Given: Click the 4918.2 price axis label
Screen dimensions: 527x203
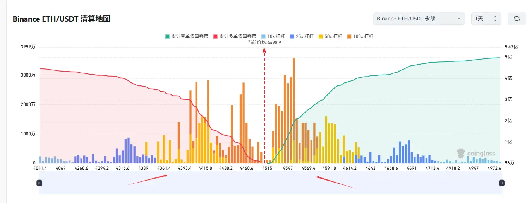Looking at the screenshot, I should [453, 168].
